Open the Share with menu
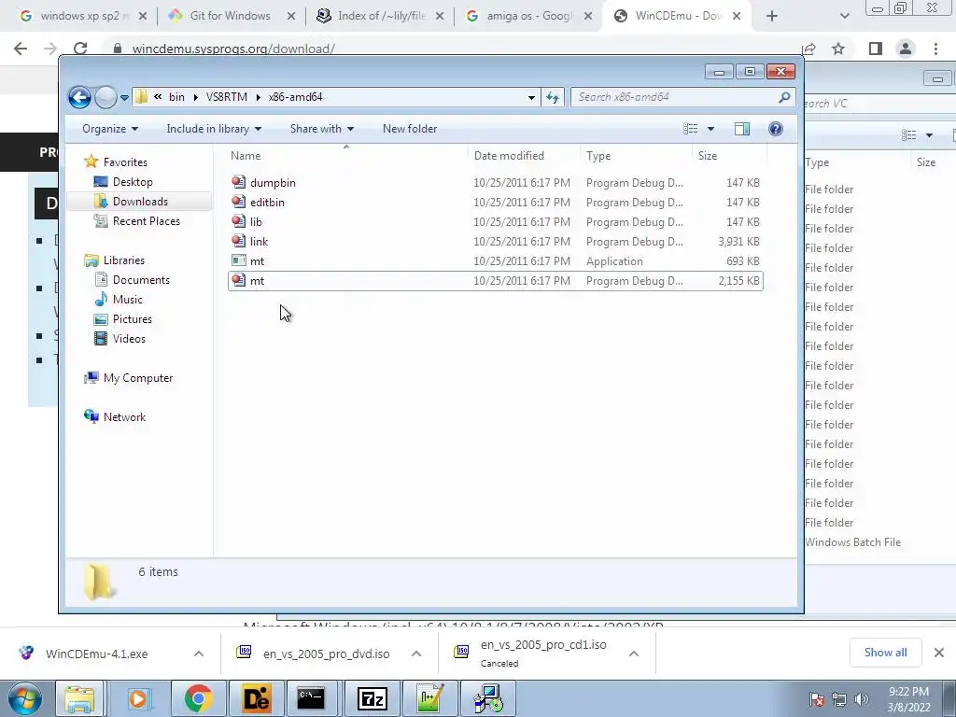Screen dimensions: 956x717 [x=322, y=129]
